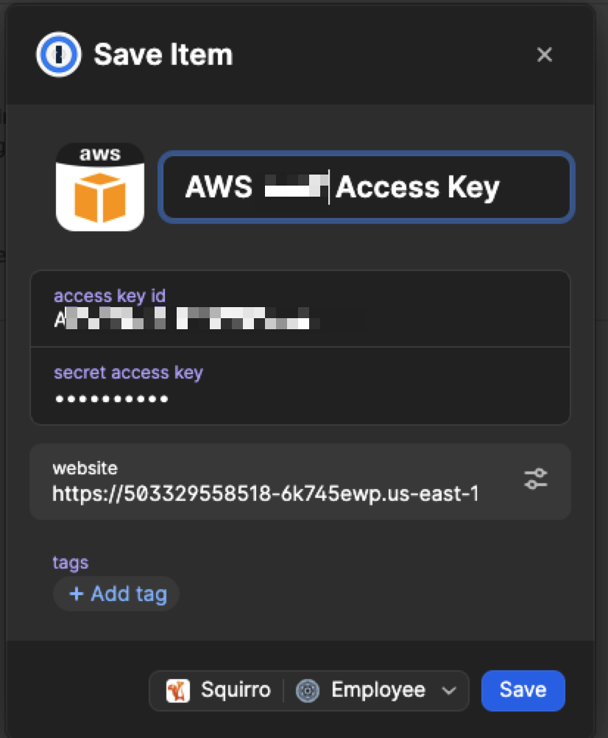Click the website URL text
Image resolution: width=608 pixels, height=738 pixels.
[265, 493]
